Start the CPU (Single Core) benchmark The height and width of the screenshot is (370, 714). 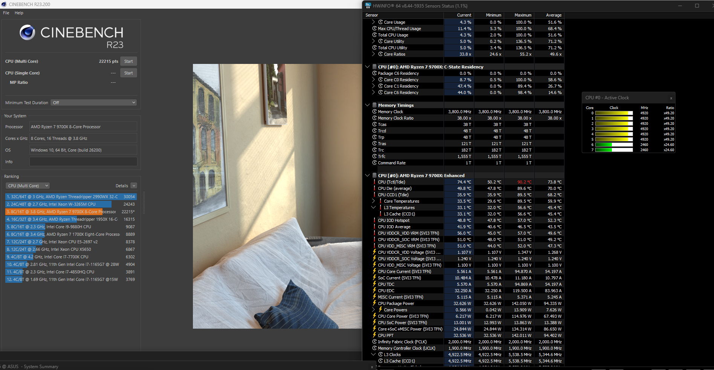pyautogui.click(x=128, y=73)
